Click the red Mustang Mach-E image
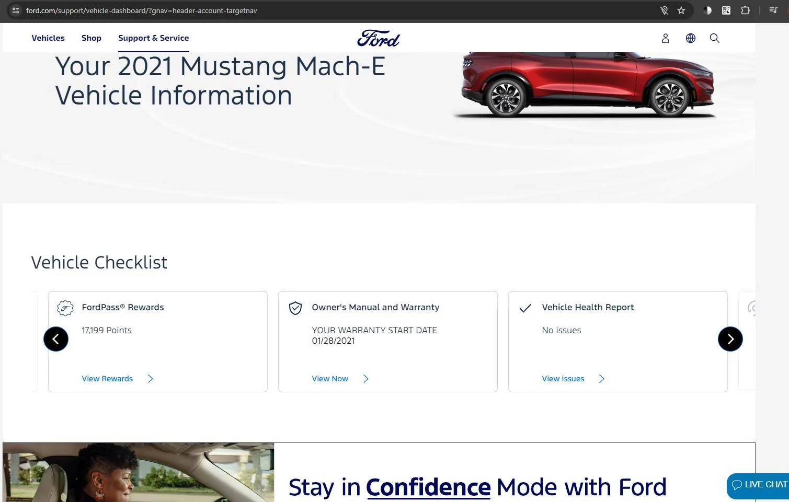This screenshot has height=502, width=789. [x=584, y=84]
